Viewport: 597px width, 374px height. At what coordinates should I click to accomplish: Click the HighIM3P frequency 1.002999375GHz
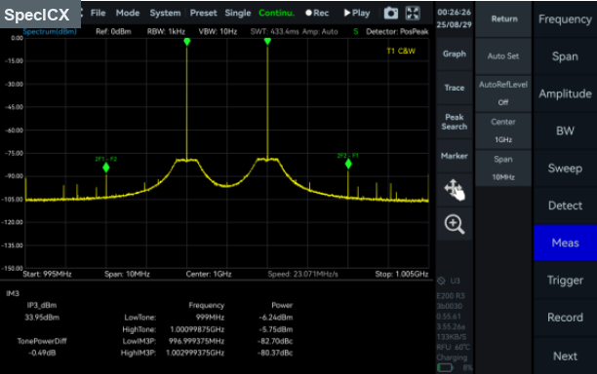195,354
